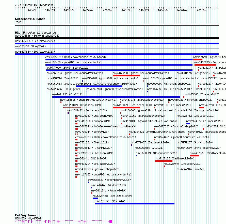Open nsv5926842 (Almarri2020) label
Image resolution: width=226 pixels, height=224 pixels.
(x=93, y=148)
